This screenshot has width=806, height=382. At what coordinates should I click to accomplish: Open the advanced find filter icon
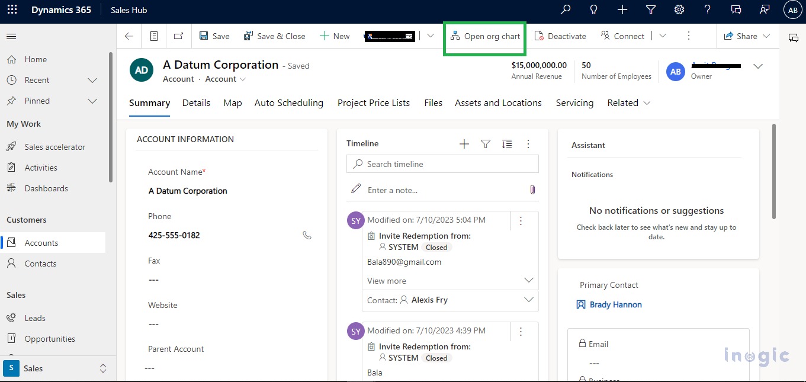pyautogui.click(x=651, y=9)
